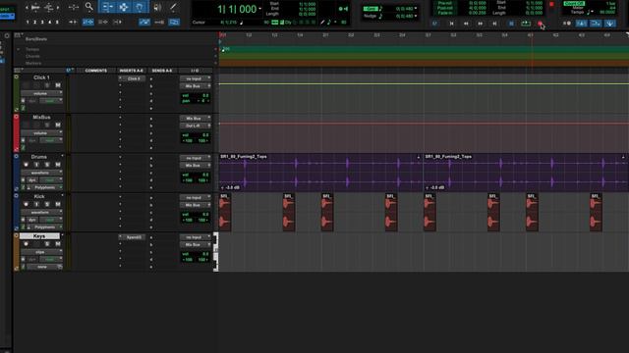Select first SR1_80_Fuming2_Tops clip on Drums
629x353 pixels.
[x=321, y=173]
